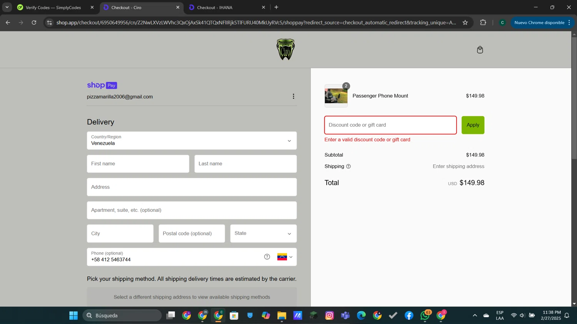Screen dimensions: 577x324
Task: Click the email pizzamarilla2006@gmail.com
Action: pos(120,97)
